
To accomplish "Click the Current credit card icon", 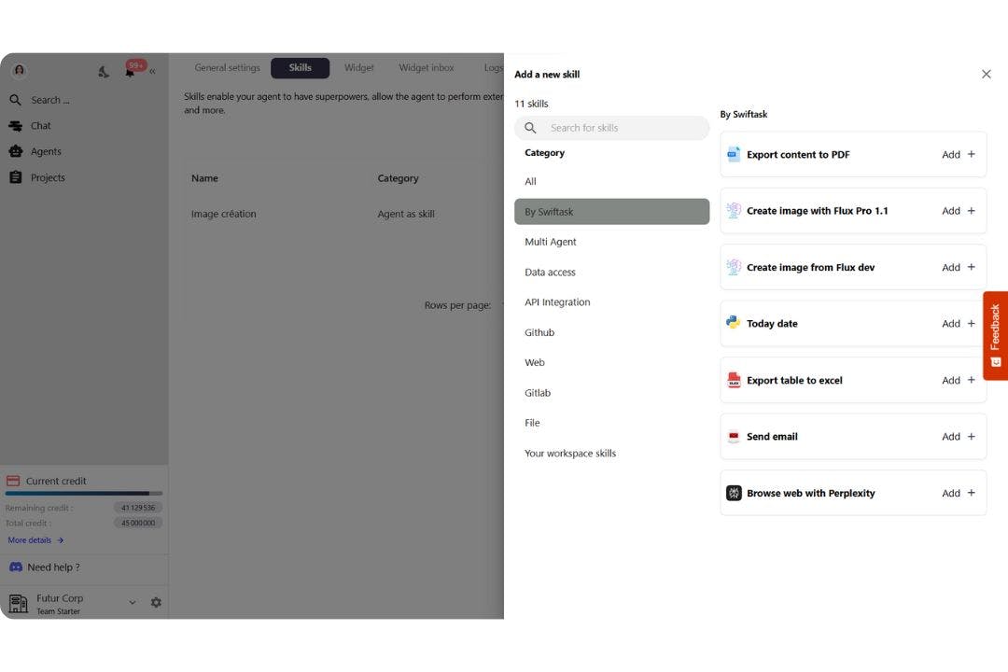I will (13, 481).
